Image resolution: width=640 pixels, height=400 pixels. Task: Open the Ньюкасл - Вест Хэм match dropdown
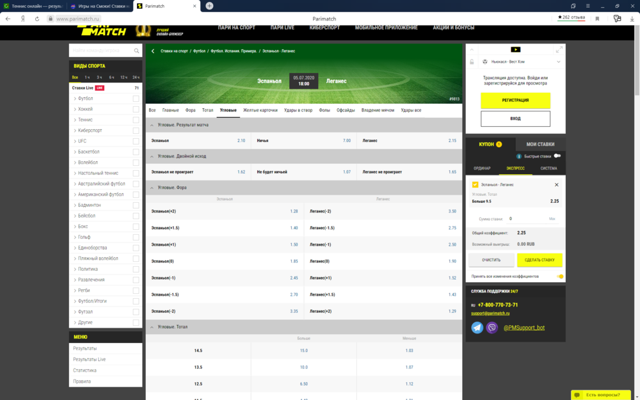pos(558,61)
